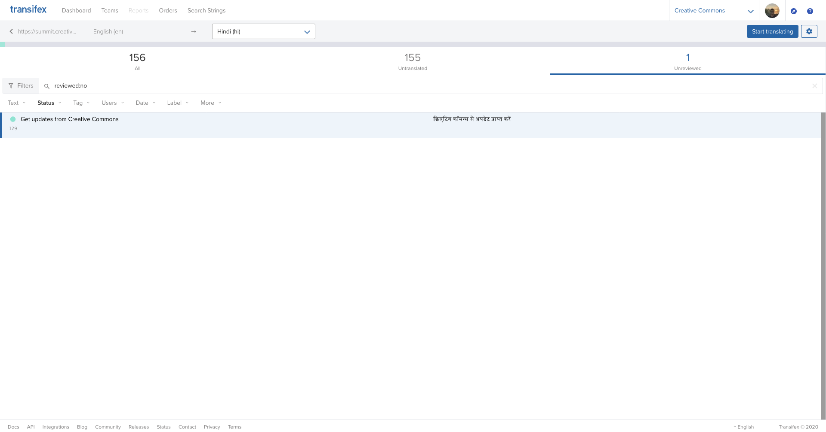Open the Creative Commons organization dropdown
826x432 pixels.
(713, 10)
